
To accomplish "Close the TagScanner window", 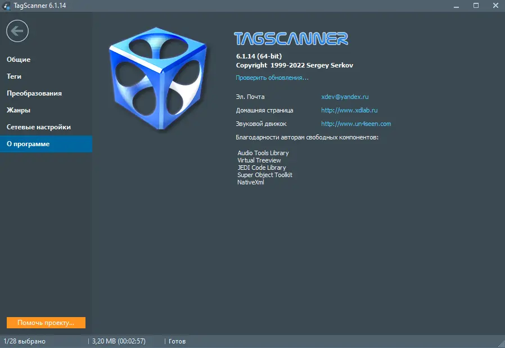I will (x=495, y=6).
